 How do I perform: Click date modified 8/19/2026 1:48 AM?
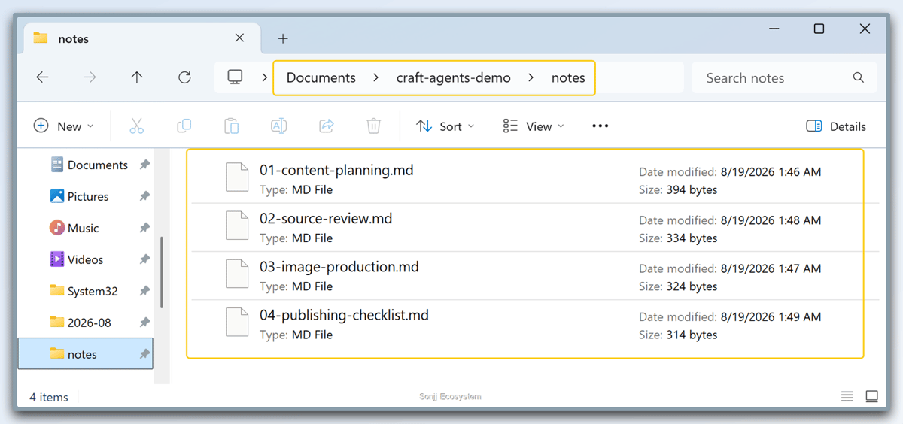click(x=771, y=220)
